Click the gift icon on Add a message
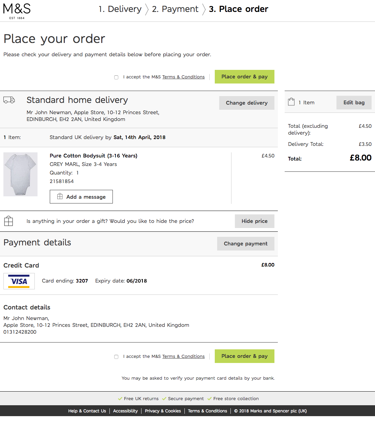375x440 pixels. pos(60,196)
